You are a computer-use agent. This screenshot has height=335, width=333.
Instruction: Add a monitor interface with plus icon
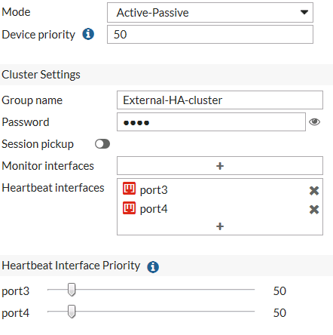(x=220, y=166)
